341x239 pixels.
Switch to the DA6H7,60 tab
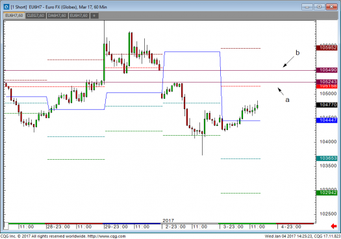[x=57, y=16]
